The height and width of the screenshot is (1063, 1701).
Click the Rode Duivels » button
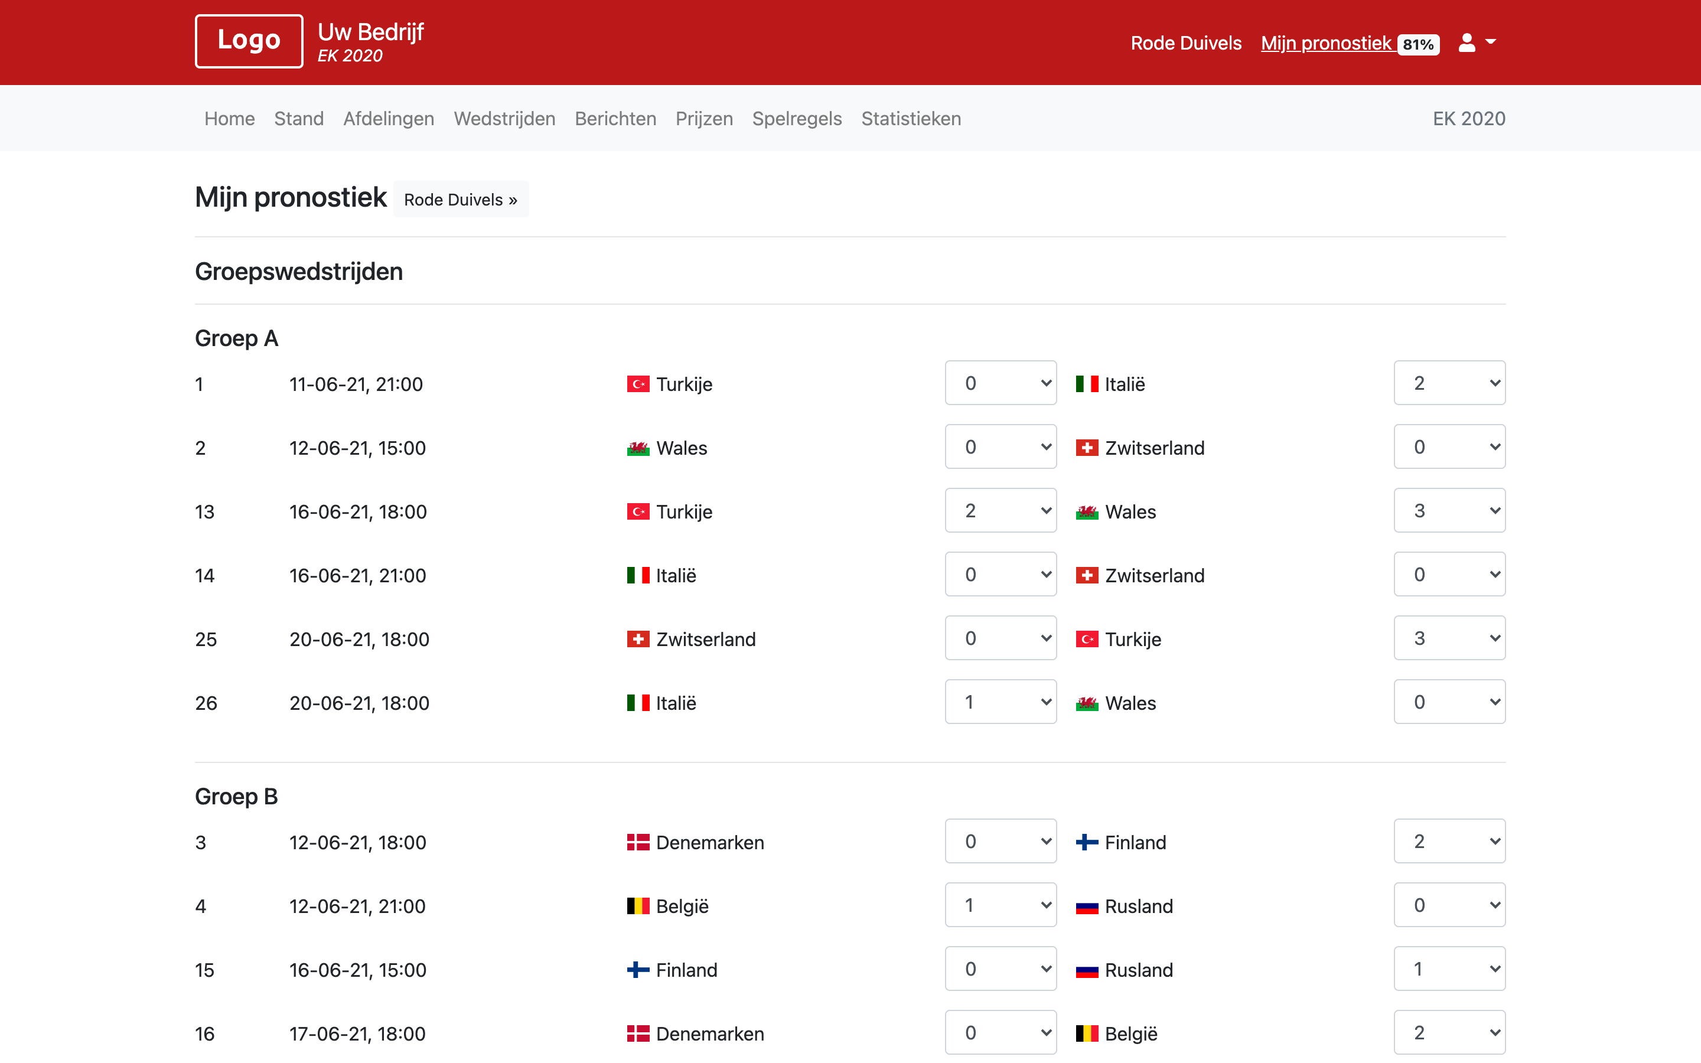[x=461, y=199]
